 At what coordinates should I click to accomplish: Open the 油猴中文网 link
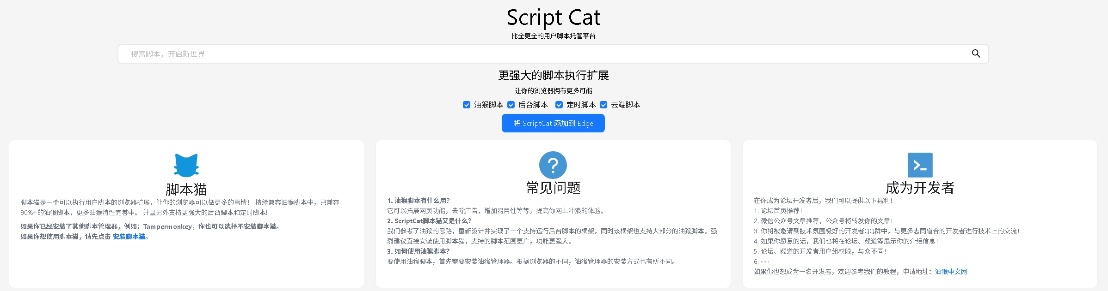(951, 272)
